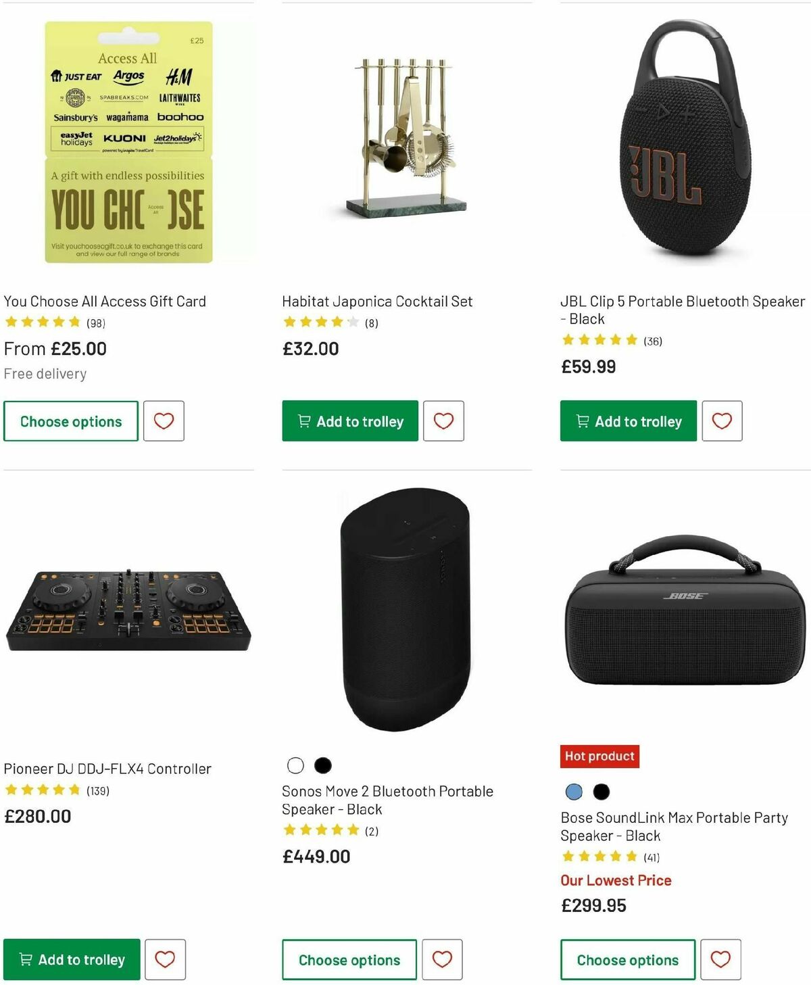Viewport: 811px width, 985px height.
Task: Add JBL Clip 5 speaker to wishlist
Action: point(722,421)
